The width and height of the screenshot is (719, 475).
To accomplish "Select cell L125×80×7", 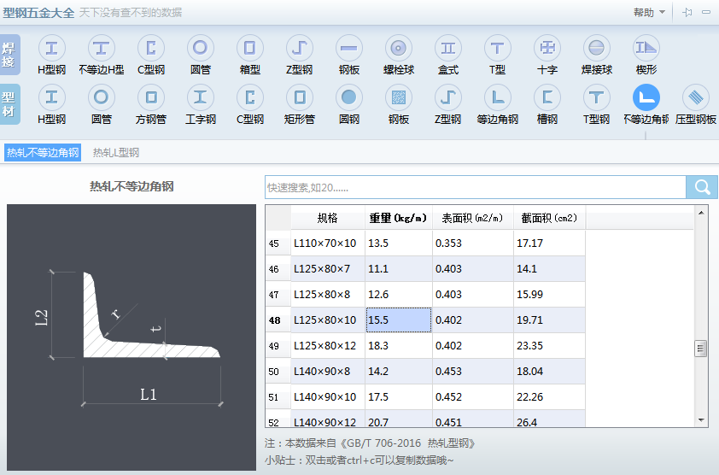I will 327,269.
